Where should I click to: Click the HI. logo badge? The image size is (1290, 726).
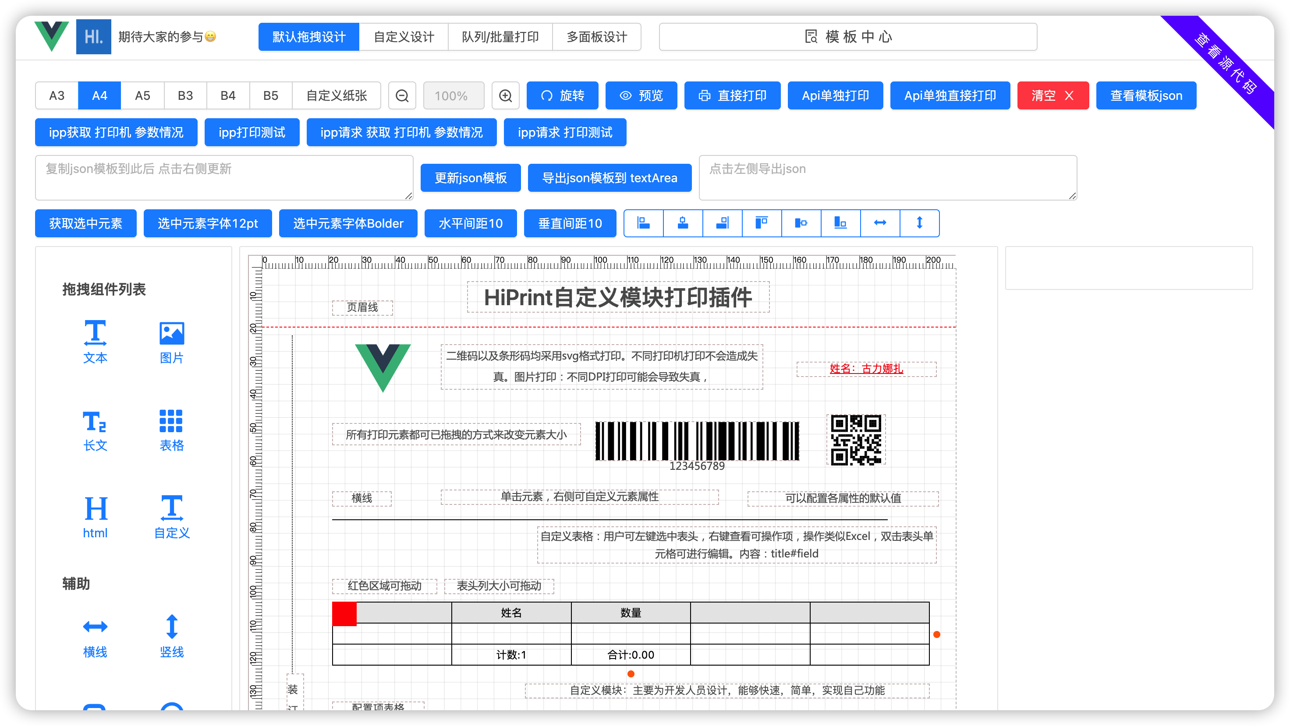click(x=94, y=36)
